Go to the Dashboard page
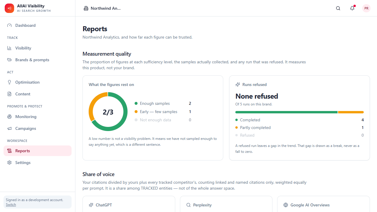The height and width of the screenshot is (212, 377). point(37,25)
